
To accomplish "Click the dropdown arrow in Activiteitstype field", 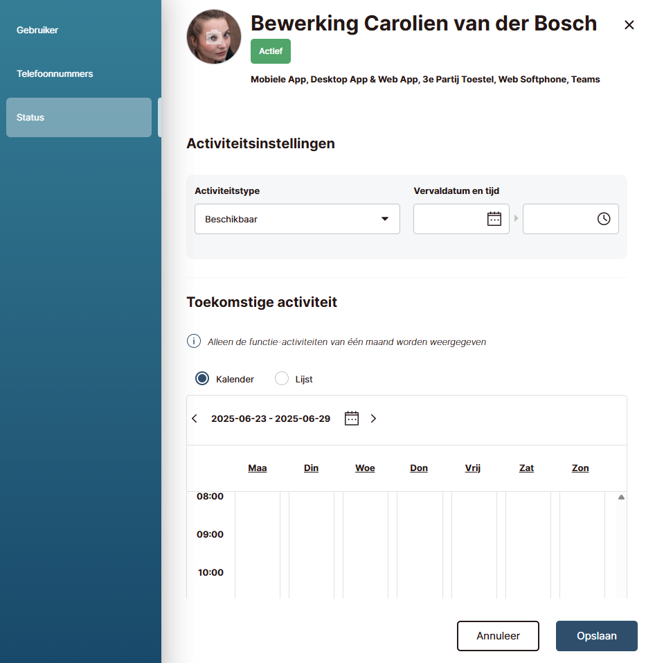I will (385, 220).
